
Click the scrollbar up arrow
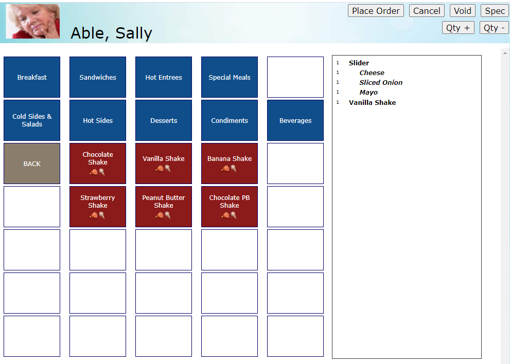click(x=505, y=53)
